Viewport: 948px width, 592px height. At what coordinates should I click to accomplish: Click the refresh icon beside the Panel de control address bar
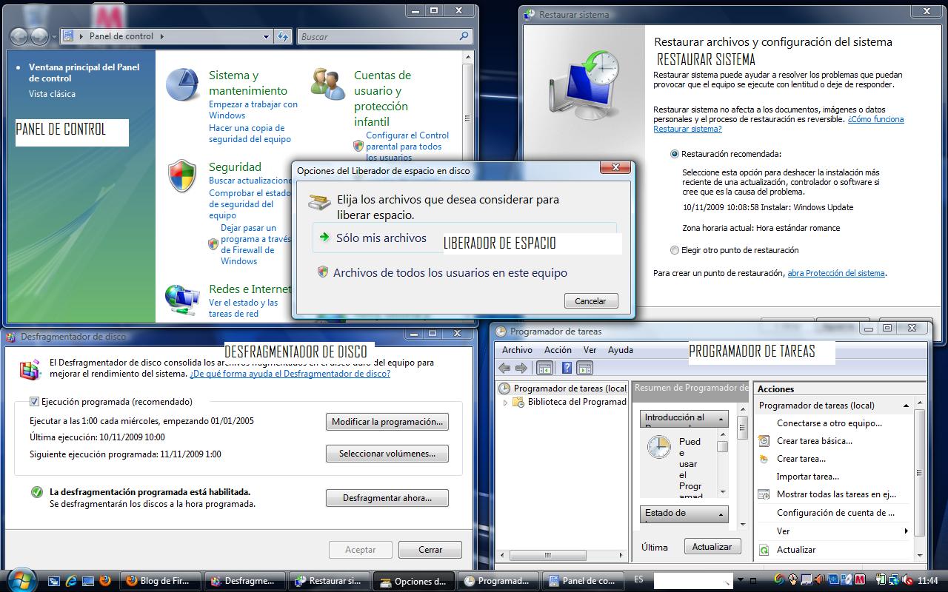tap(283, 36)
